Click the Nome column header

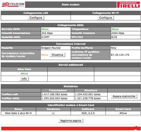pos(18,109)
